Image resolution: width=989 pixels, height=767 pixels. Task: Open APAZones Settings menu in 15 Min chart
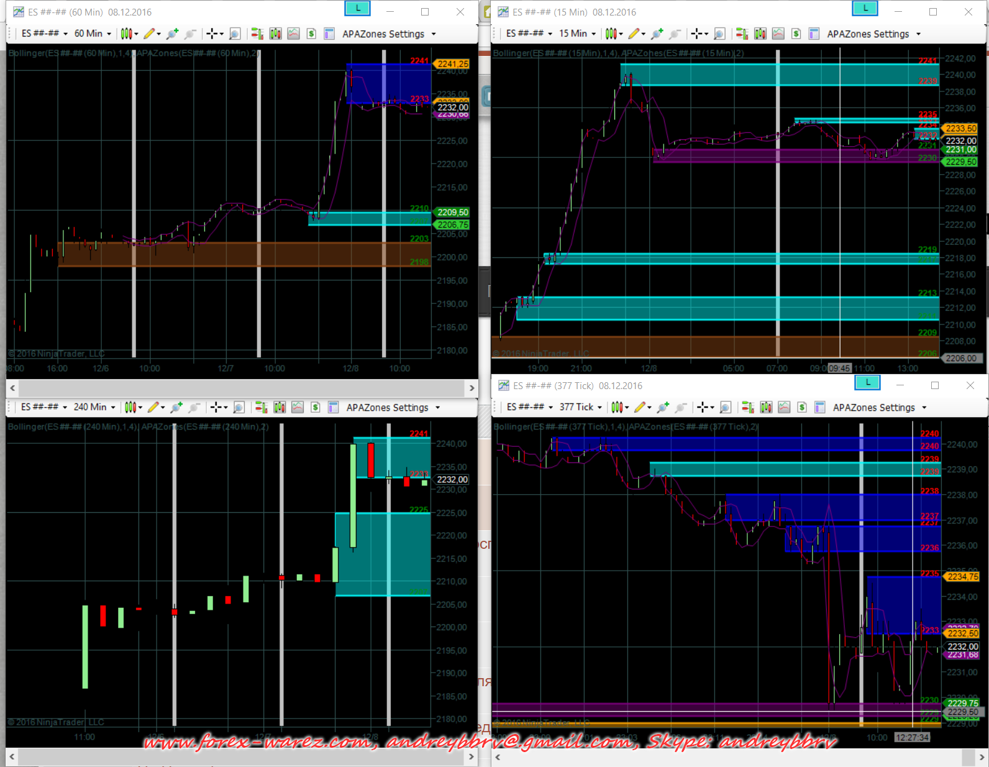874,34
